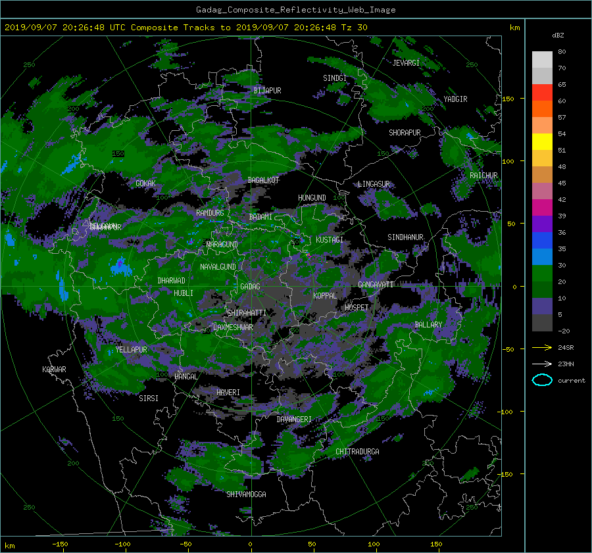The height and width of the screenshot is (553, 592).
Task: Click the HAVERI city label
Action: click(x=228, y=393)
